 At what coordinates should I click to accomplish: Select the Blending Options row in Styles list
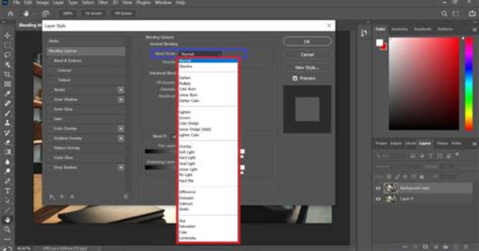click(x=86, y=51)
